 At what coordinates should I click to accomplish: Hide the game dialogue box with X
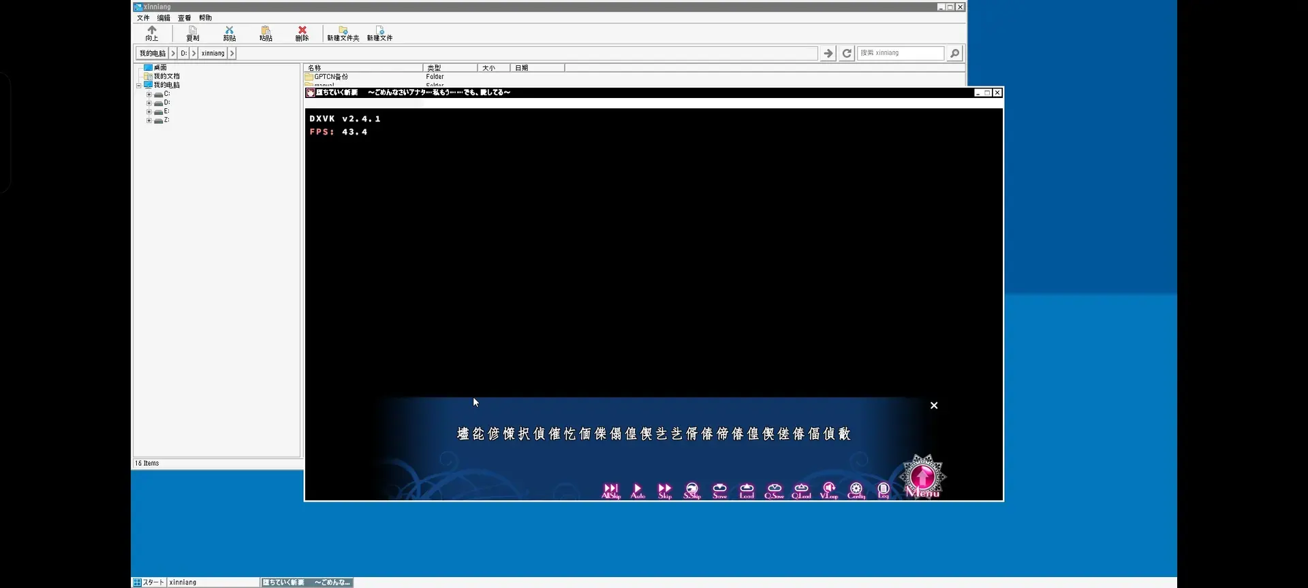point(934,405)
